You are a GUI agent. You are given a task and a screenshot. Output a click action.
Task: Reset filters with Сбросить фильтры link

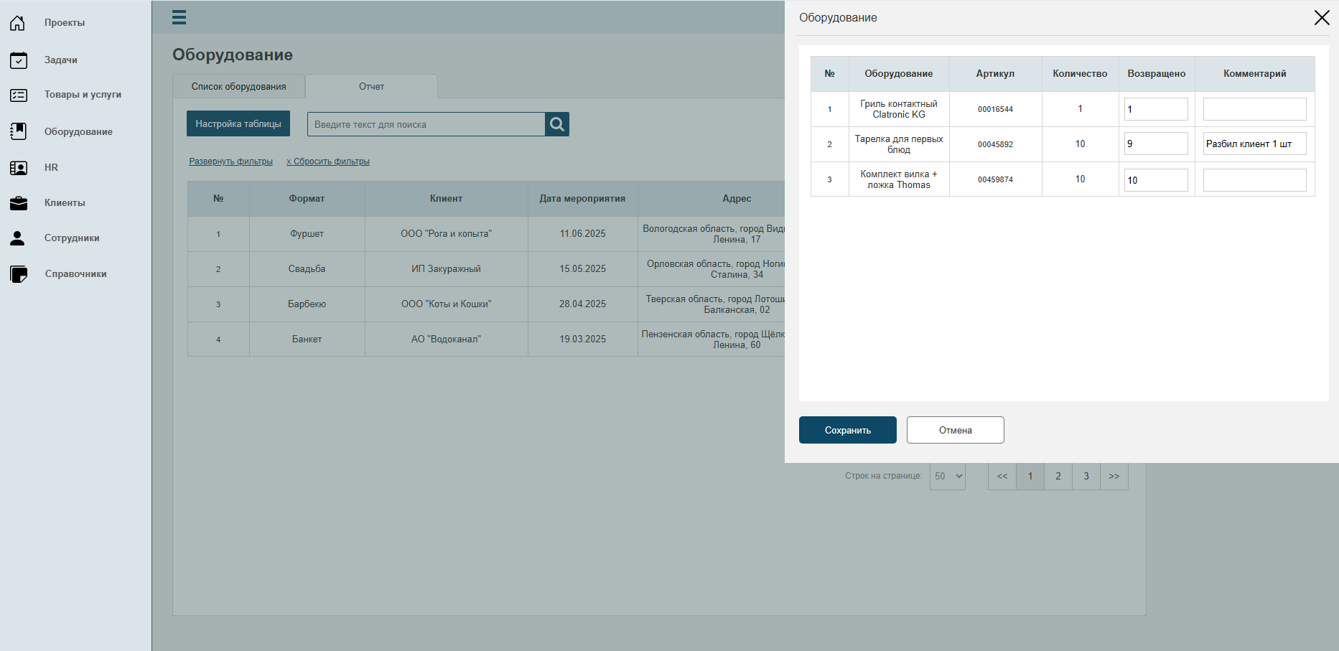tap(328, 161)
